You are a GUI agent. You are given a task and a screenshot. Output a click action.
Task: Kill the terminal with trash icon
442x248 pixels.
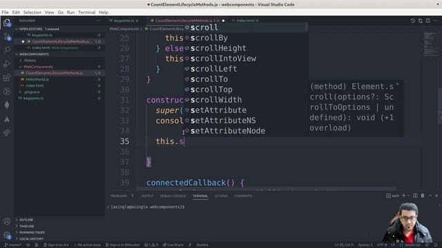coord(423,196)
